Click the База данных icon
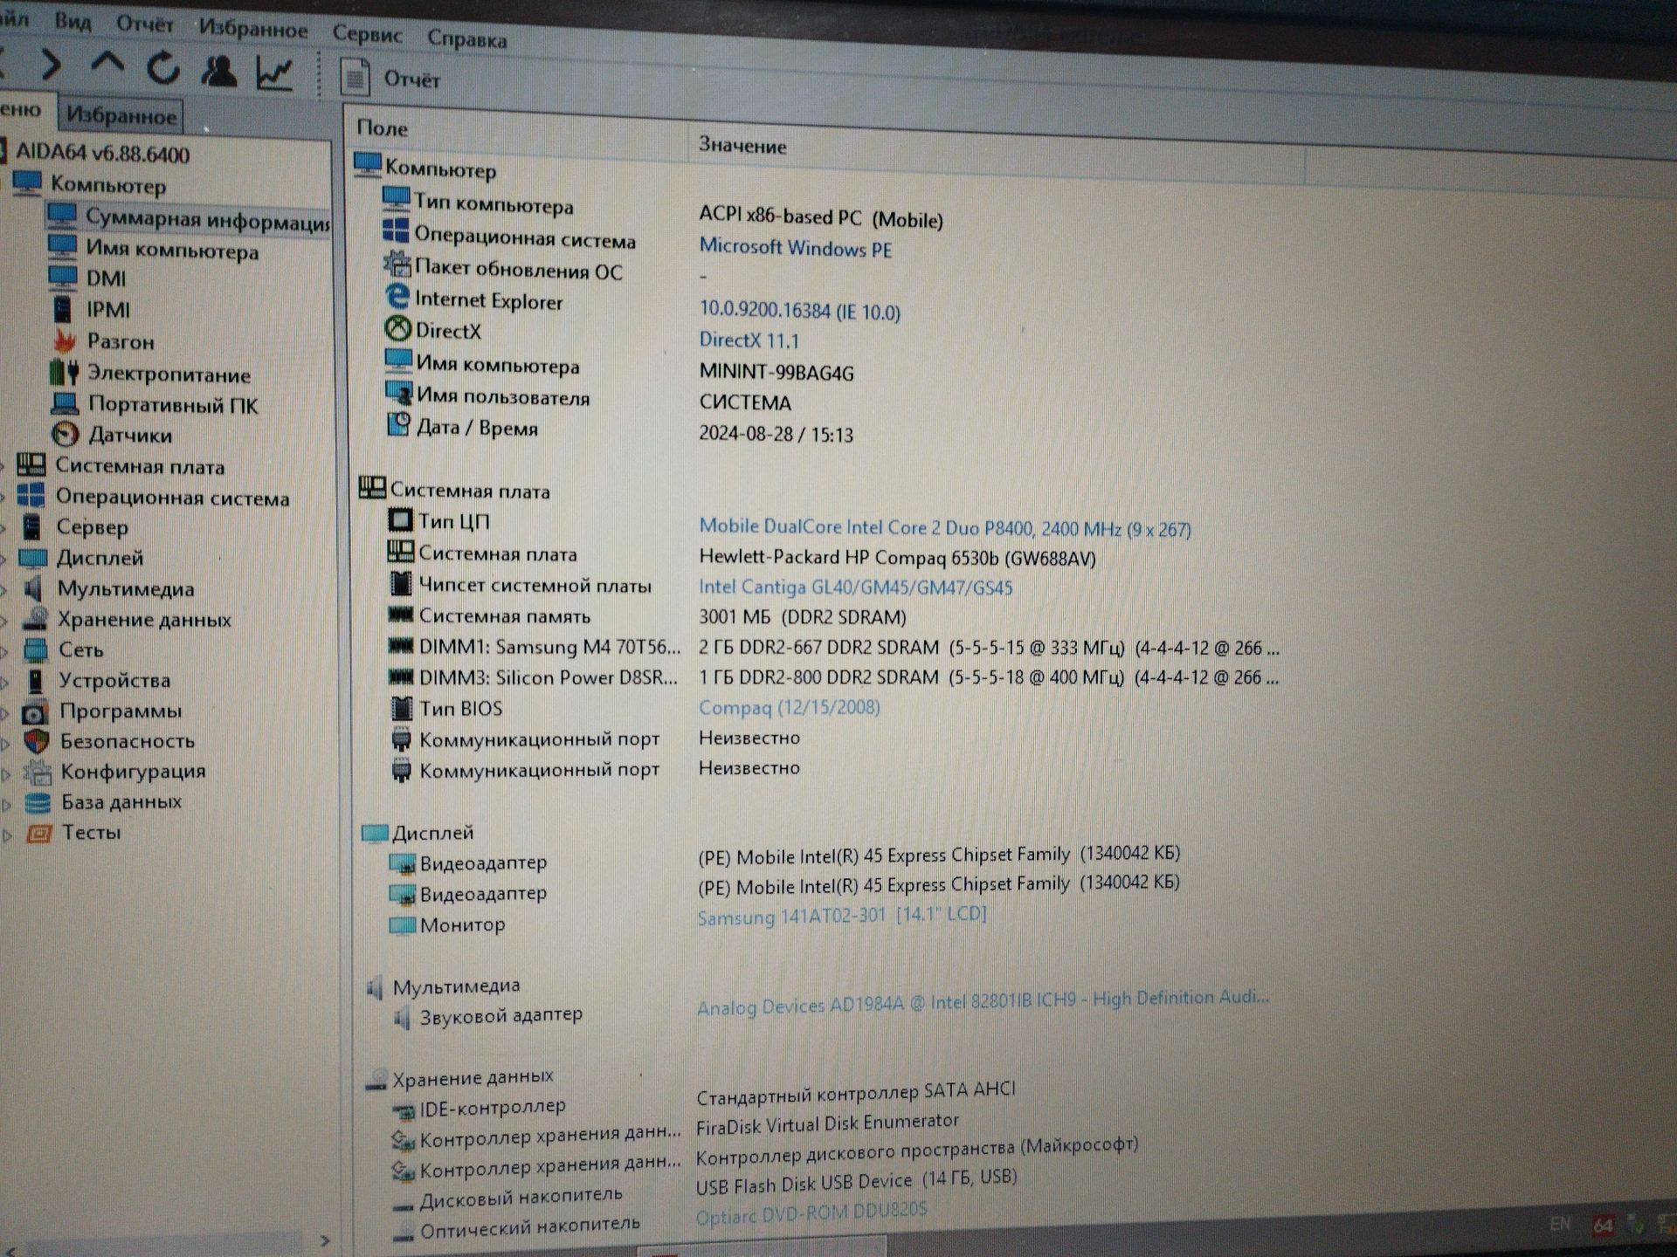The width and height of the screenshot is (1677, 1257). click(x=38, y=802)
